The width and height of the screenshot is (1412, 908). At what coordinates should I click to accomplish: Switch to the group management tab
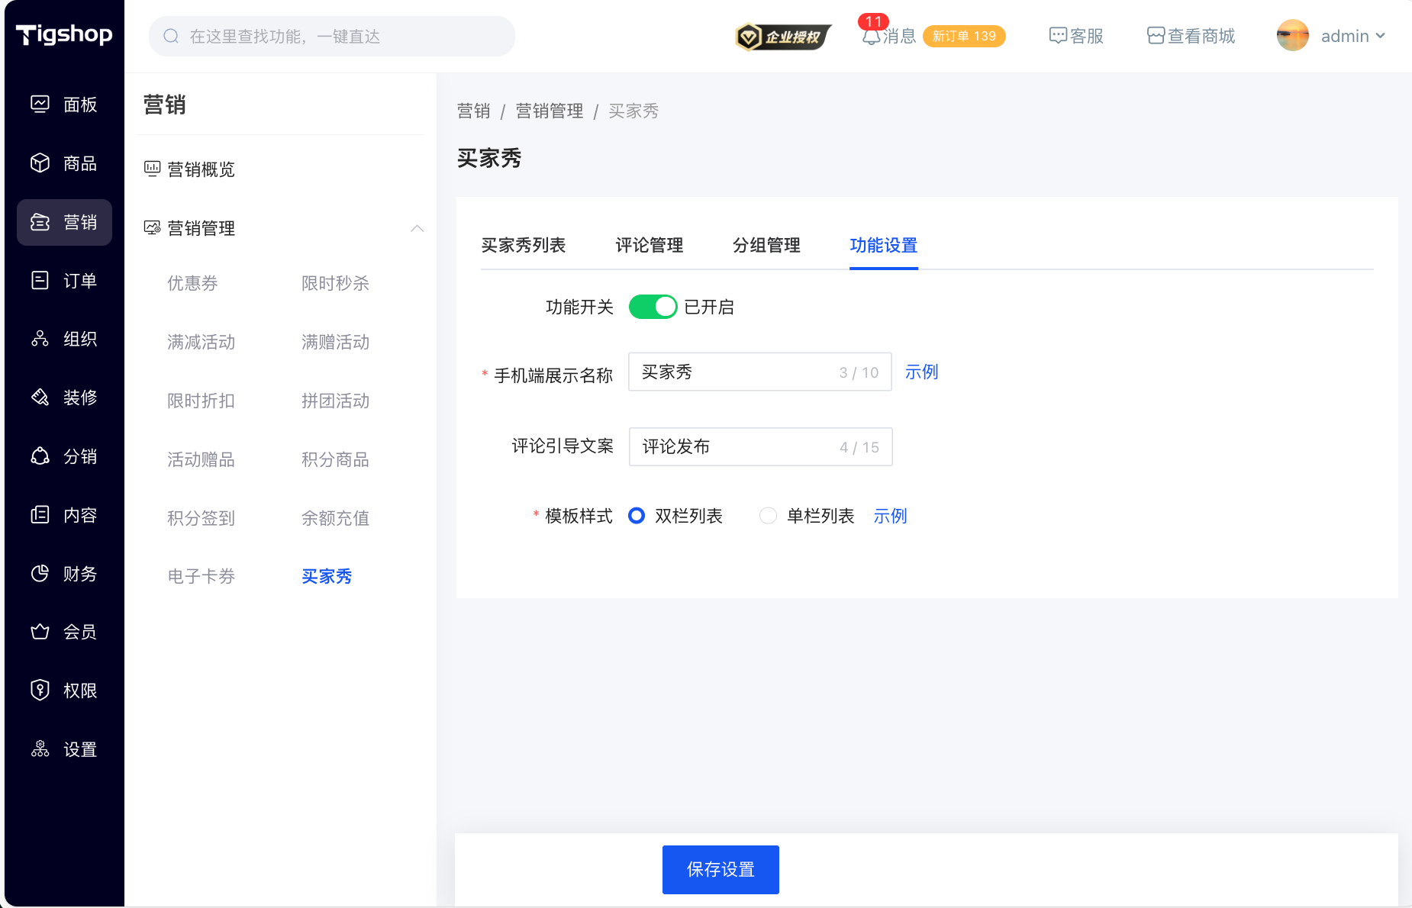[x=766, y=245]
